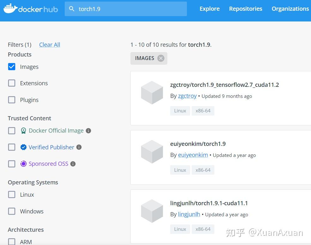Click the IMAGES filter chip label
Image resolution: width=311 pixels, height=245 pixels.
(x=145, y=58)
